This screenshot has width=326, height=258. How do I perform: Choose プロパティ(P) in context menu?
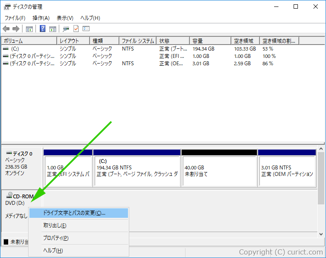79,238
